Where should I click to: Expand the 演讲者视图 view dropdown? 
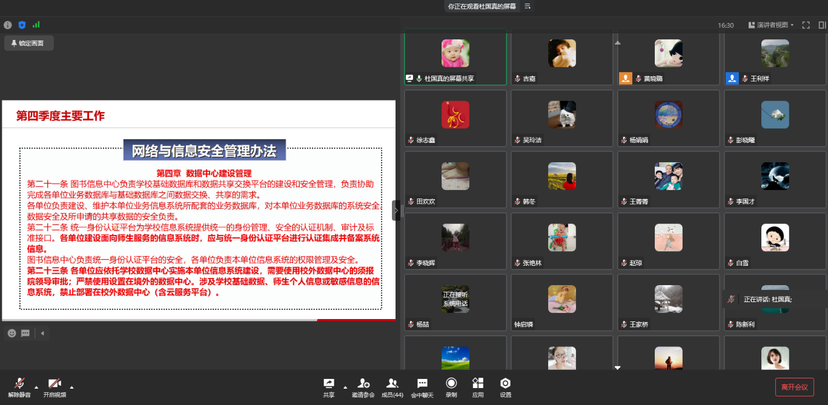click(x=771, y=25)
